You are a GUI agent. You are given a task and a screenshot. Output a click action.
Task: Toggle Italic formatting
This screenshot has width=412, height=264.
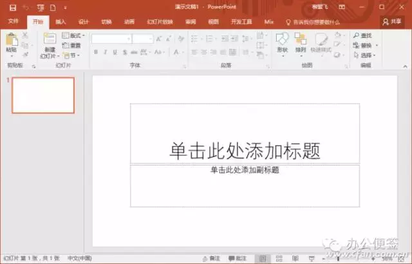point(106,52)
